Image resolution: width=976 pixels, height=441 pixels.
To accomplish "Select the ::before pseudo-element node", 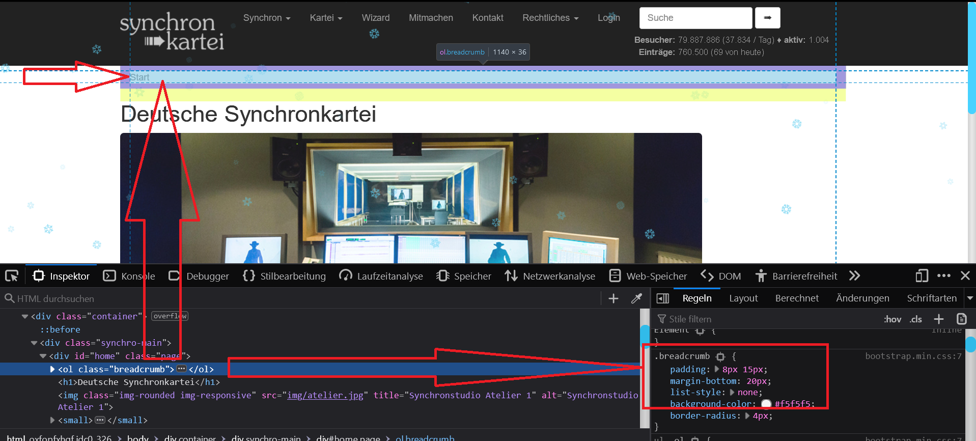I will (x=60, y=329).
